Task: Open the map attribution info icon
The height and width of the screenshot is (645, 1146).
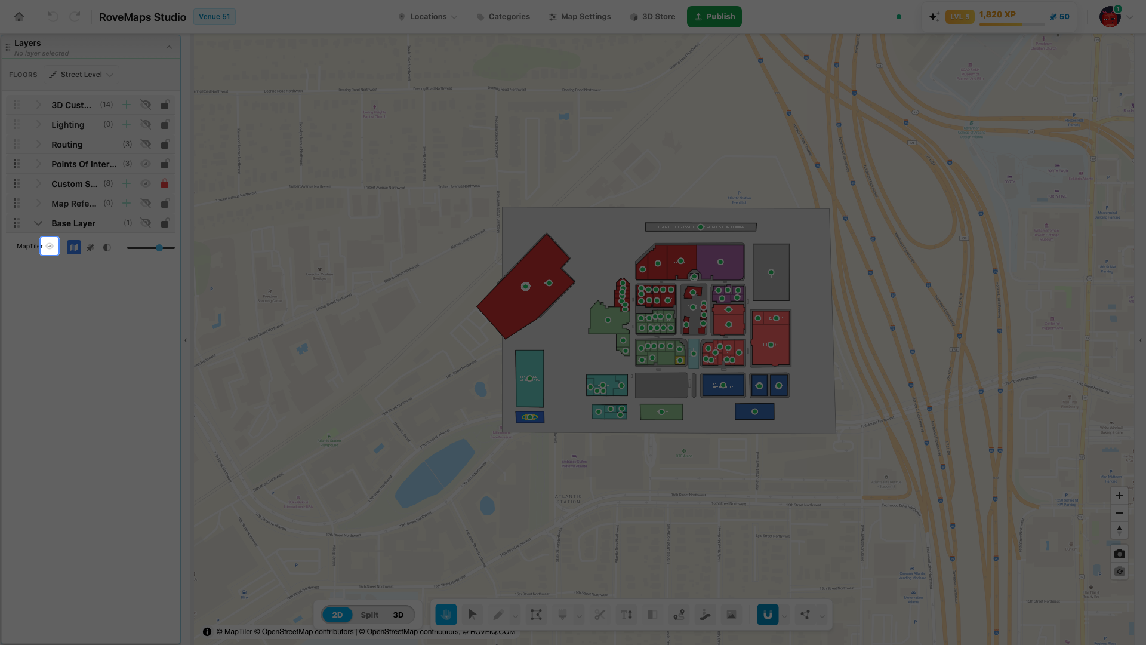Action: pyautogui.click(x=207, y=632)
